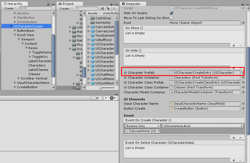Toggle the Console messages filter showing 9
The image size is (250, 163).
pyautogui.click(x=93, y=98)
